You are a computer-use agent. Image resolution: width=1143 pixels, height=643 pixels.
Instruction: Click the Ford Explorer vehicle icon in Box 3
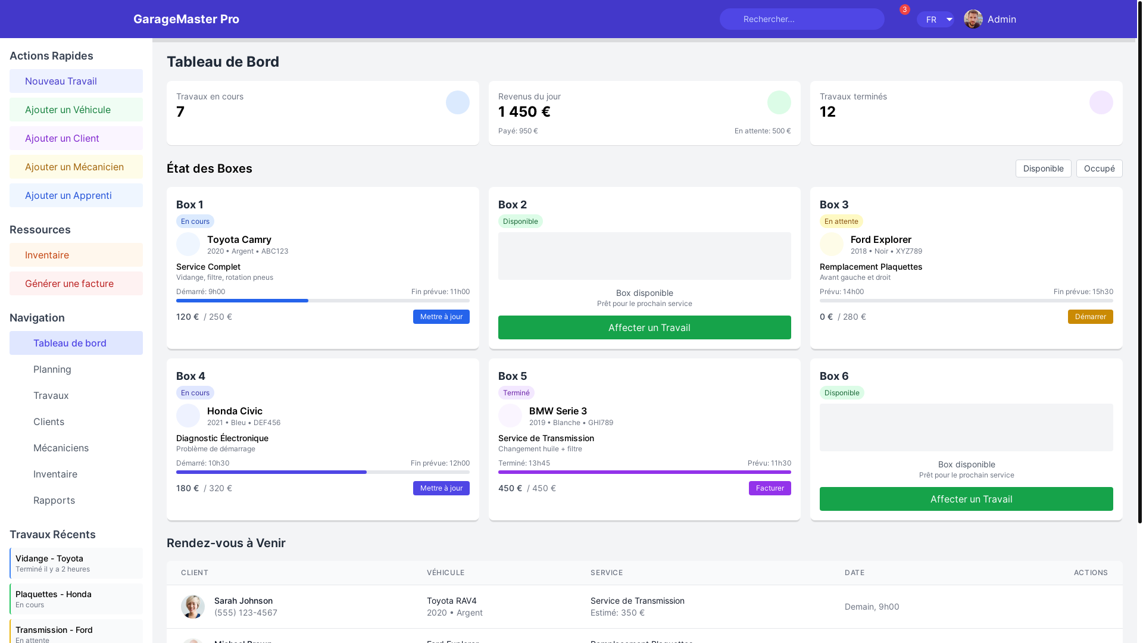pos(832,244)
